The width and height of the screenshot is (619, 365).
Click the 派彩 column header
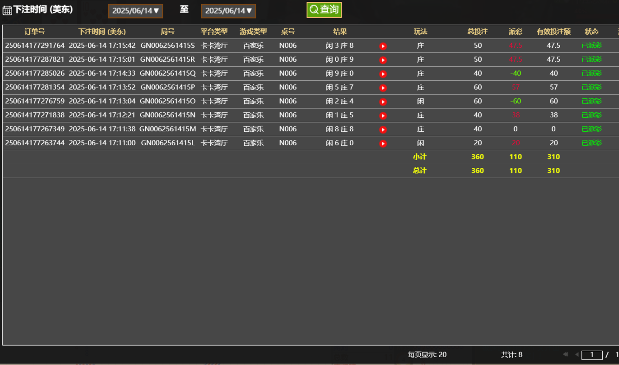[x=515, y=32]
